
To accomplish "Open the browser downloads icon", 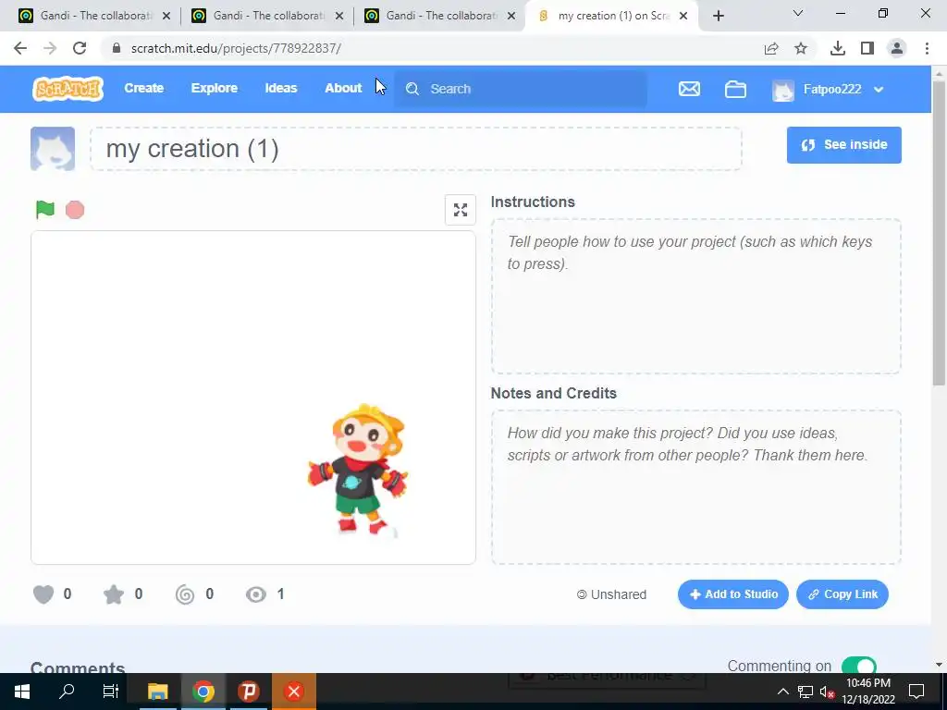I will [838, 48].
